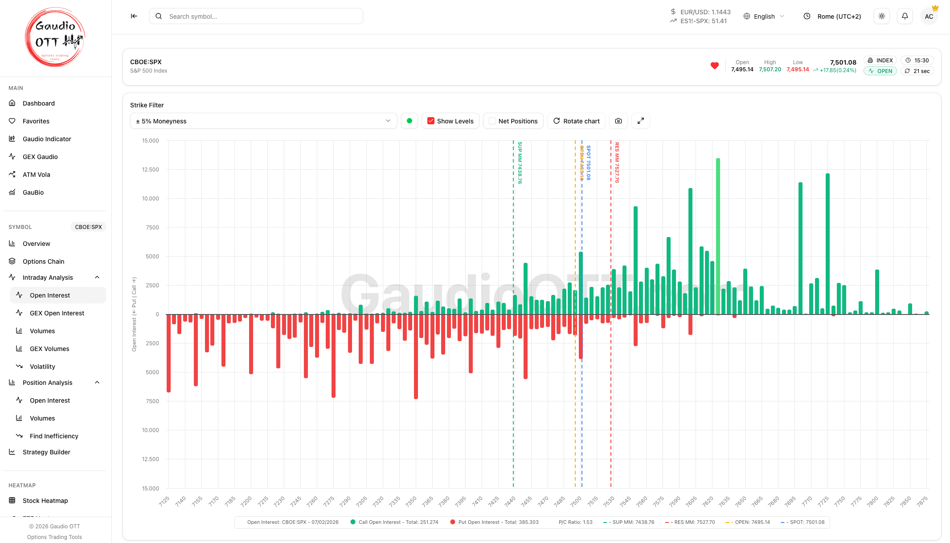Image resolution: width=950 pixels, height=543 pixels.
Task: Click the Strategy Builder chart icon
Action: (x=12, y=452)
